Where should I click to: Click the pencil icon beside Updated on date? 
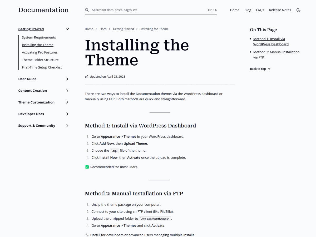pos(86,76)
